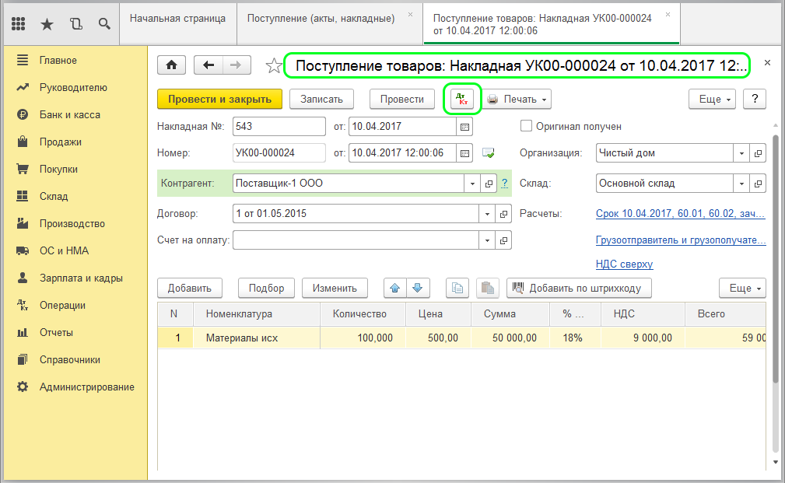Open the Банк и касса section
The image size is (785, 483).
click(69, 114)
